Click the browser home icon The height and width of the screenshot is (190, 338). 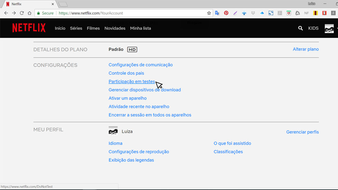pyautogui.click(x=29, y=13)
